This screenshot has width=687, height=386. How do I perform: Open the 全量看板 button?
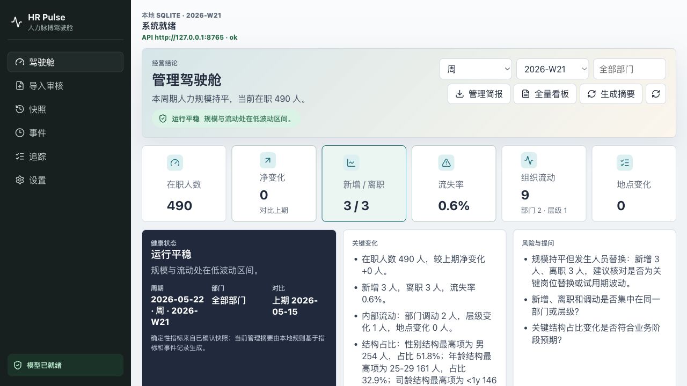pos(545,94)
